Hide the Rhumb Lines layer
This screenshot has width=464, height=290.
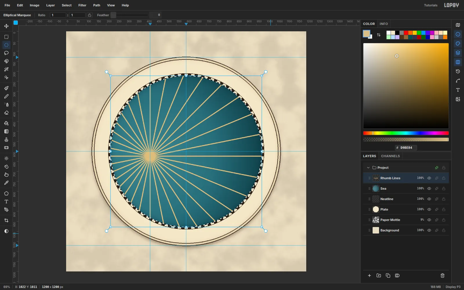tap(429, 178)
